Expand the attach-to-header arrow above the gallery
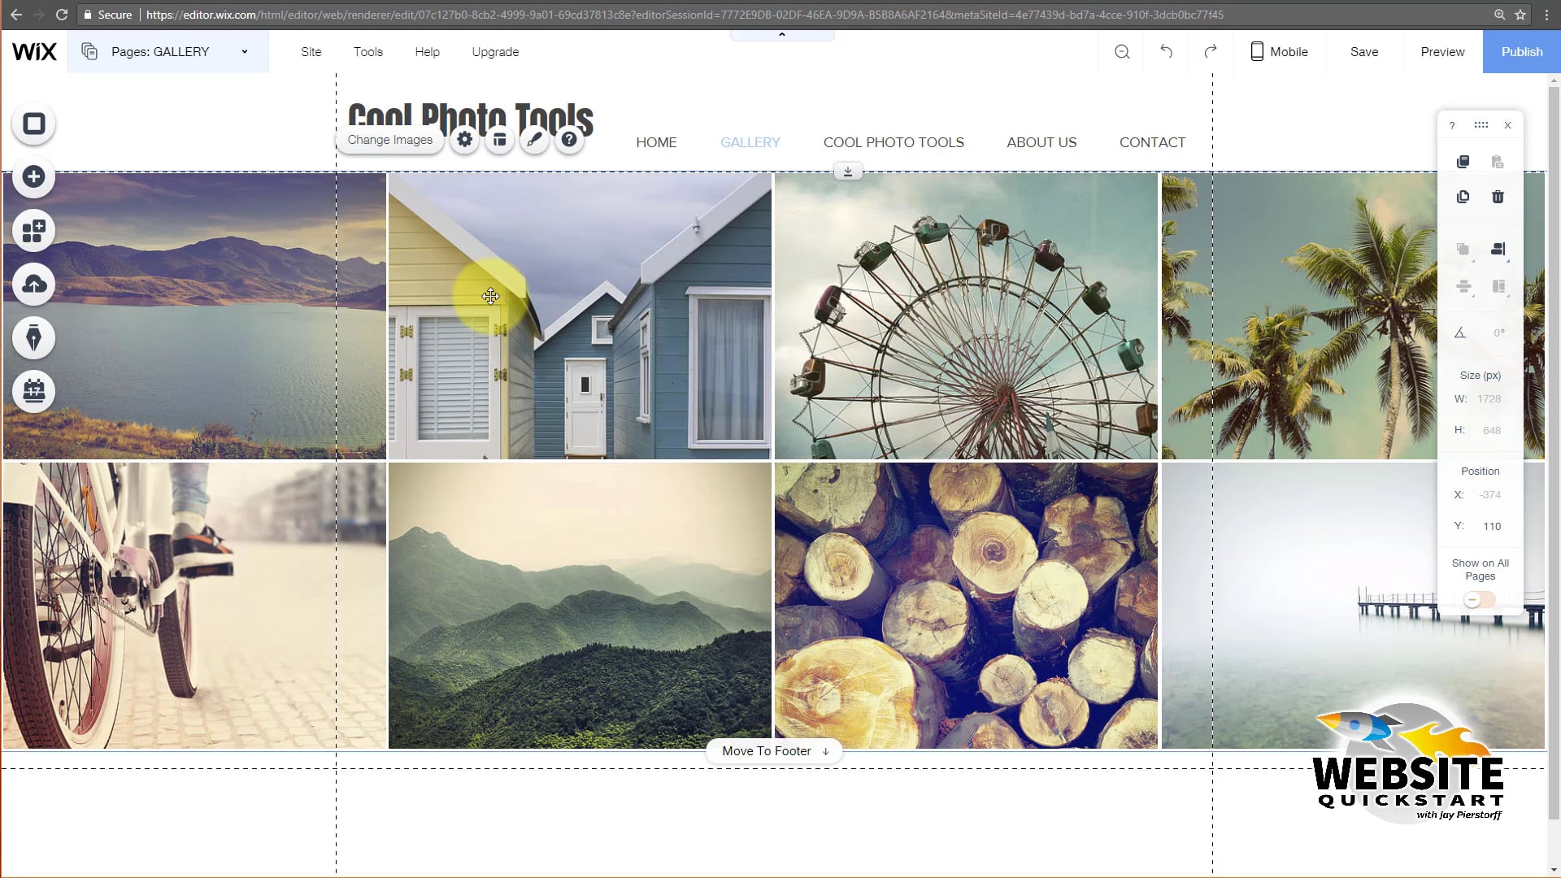 tap(848, 171)
